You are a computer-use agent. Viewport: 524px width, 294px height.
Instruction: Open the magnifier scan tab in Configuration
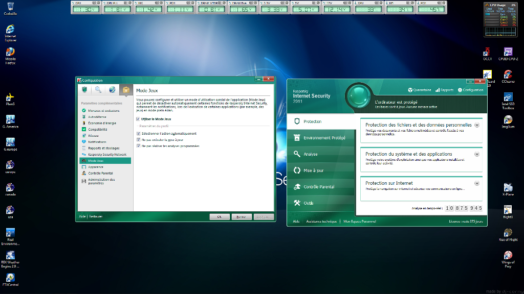click(x=98, y=90)
